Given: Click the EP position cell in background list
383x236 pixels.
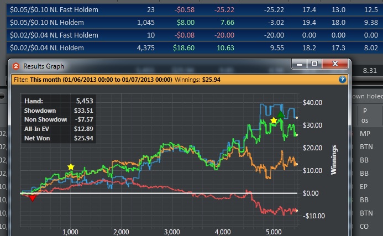Looking at the screenshot, I should (x=364, y=187).
